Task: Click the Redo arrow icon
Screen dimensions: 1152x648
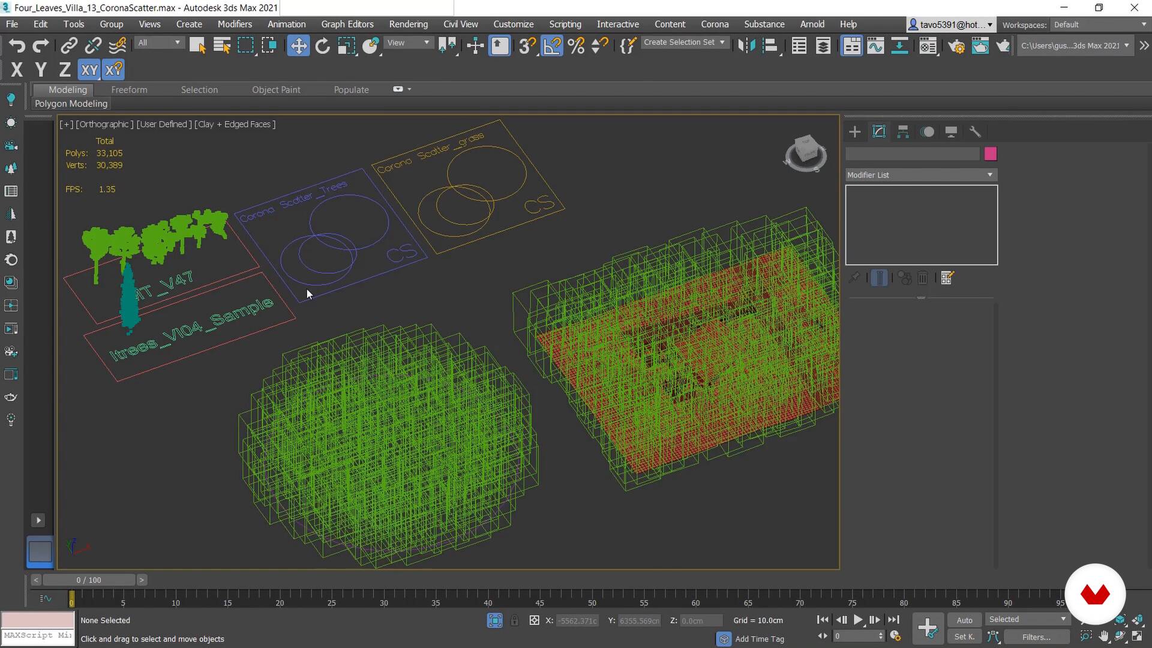Action: click(x=40, y=46)
